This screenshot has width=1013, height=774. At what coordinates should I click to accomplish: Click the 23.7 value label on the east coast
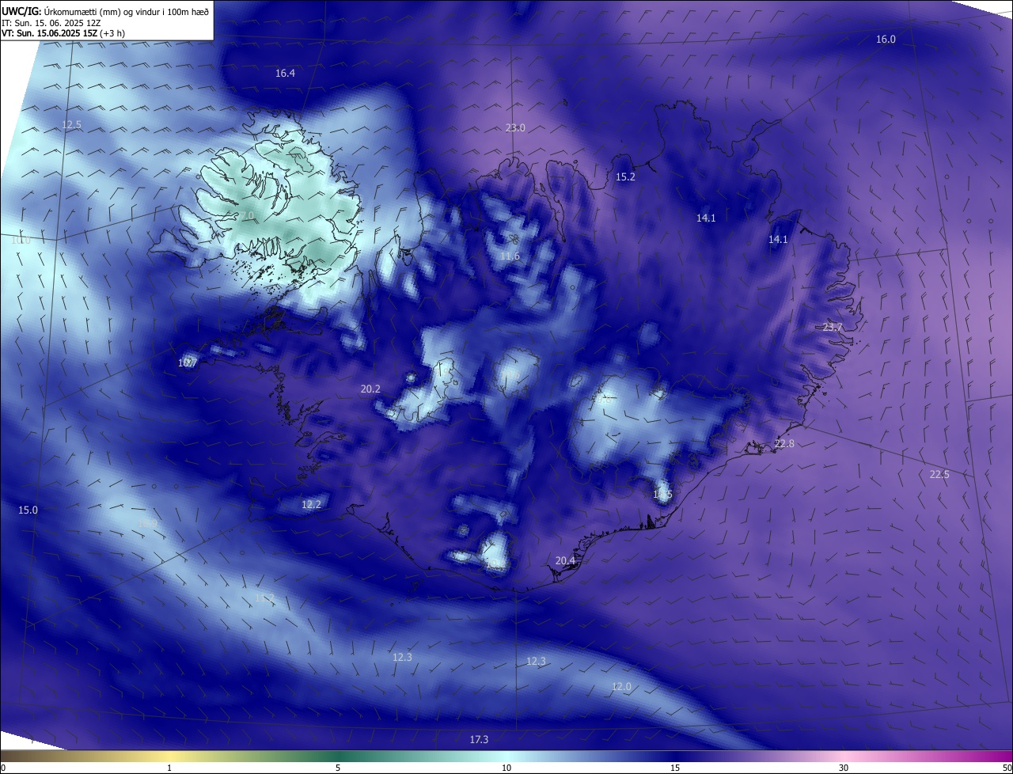(x=833, y=328)
